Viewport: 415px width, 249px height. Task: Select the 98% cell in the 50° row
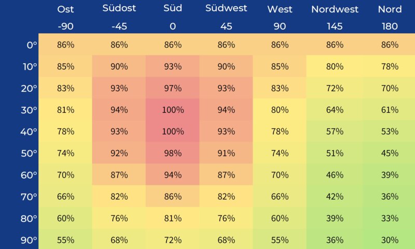173,153
